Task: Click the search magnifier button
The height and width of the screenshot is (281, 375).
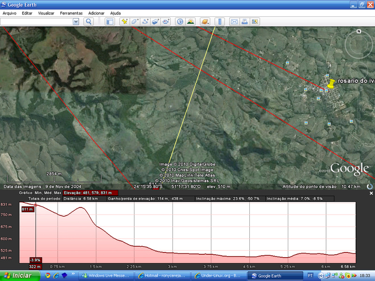Action: coord(89,22)
